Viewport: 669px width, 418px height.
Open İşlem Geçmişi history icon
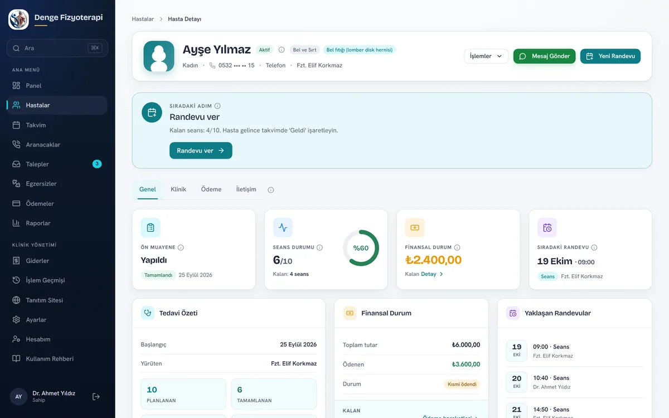click(16, 280)
